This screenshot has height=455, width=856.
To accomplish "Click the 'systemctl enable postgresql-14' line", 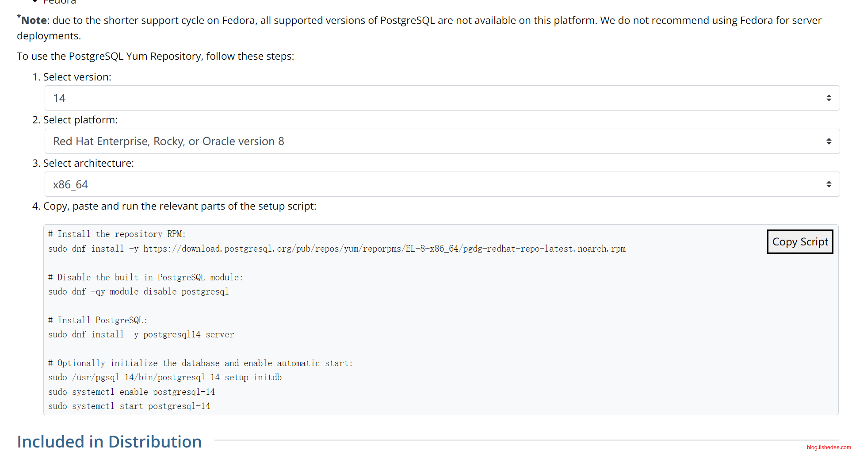I will point(131,392).
